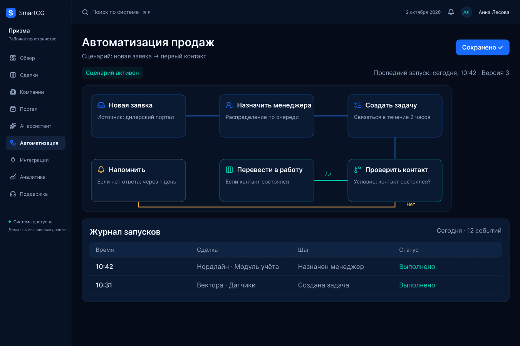This screenshot has width=520, height=346.
Task: Click the branch icon on Проверить контакт node
Action: click(358, 170)
